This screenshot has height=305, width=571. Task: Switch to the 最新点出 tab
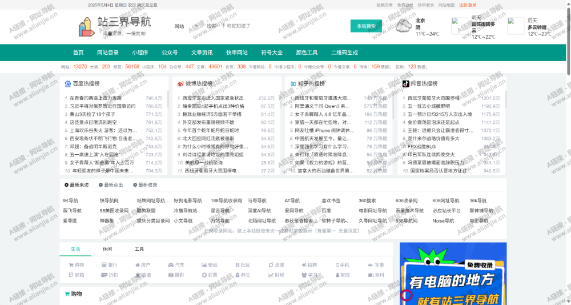pos(111,185)
